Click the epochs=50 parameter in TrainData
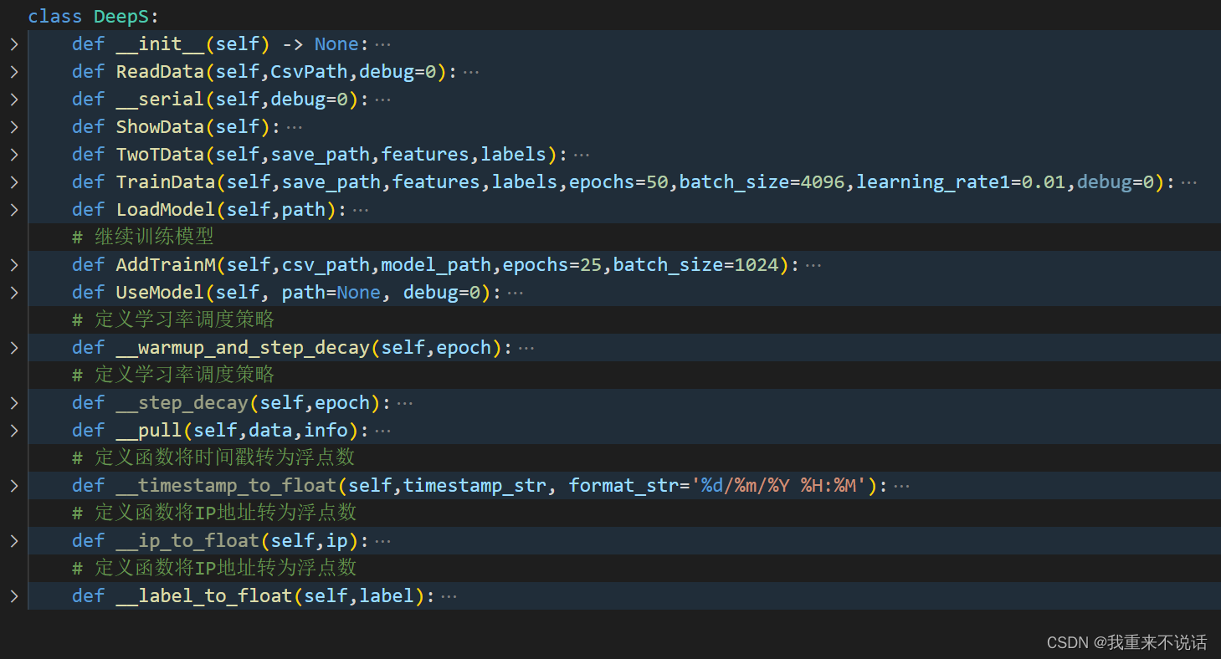Image resolution: width=1221 pixels, height=659 pixels. point(618,182)
